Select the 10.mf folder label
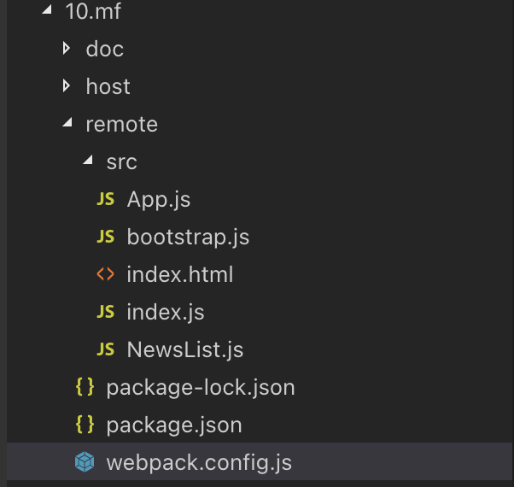 tap(93, 11)
